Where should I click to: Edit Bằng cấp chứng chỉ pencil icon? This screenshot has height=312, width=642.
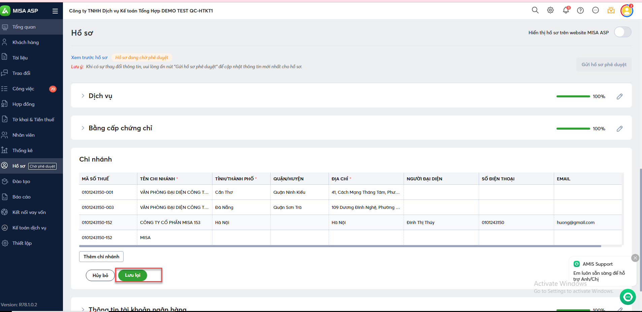point(619,129)
